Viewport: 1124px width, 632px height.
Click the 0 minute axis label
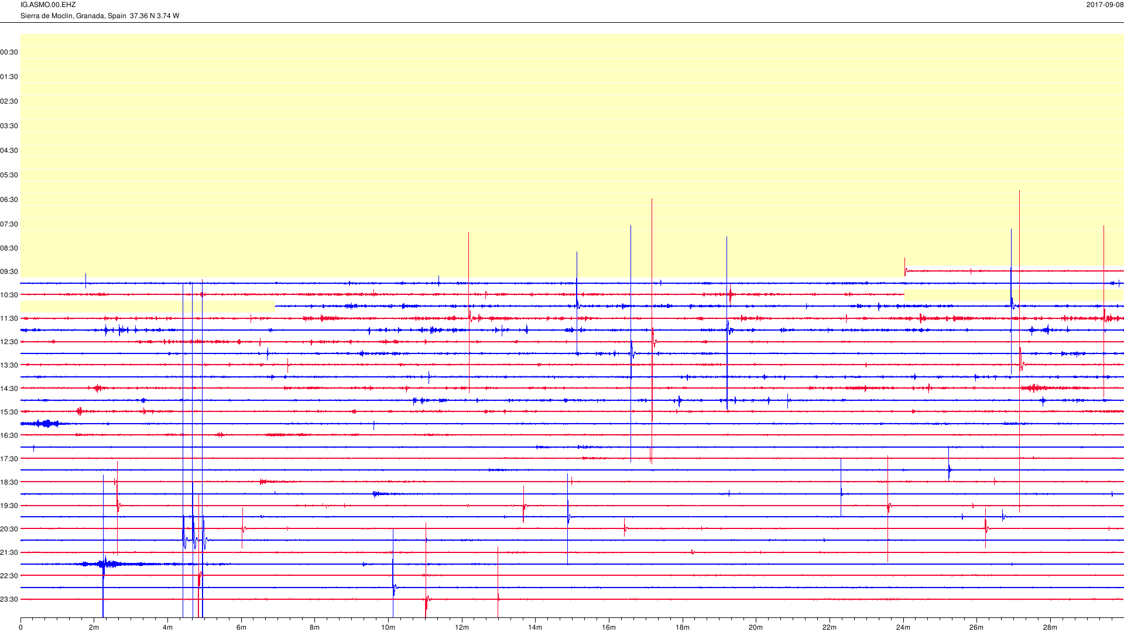pyautogui.click(x=20, y=627)
